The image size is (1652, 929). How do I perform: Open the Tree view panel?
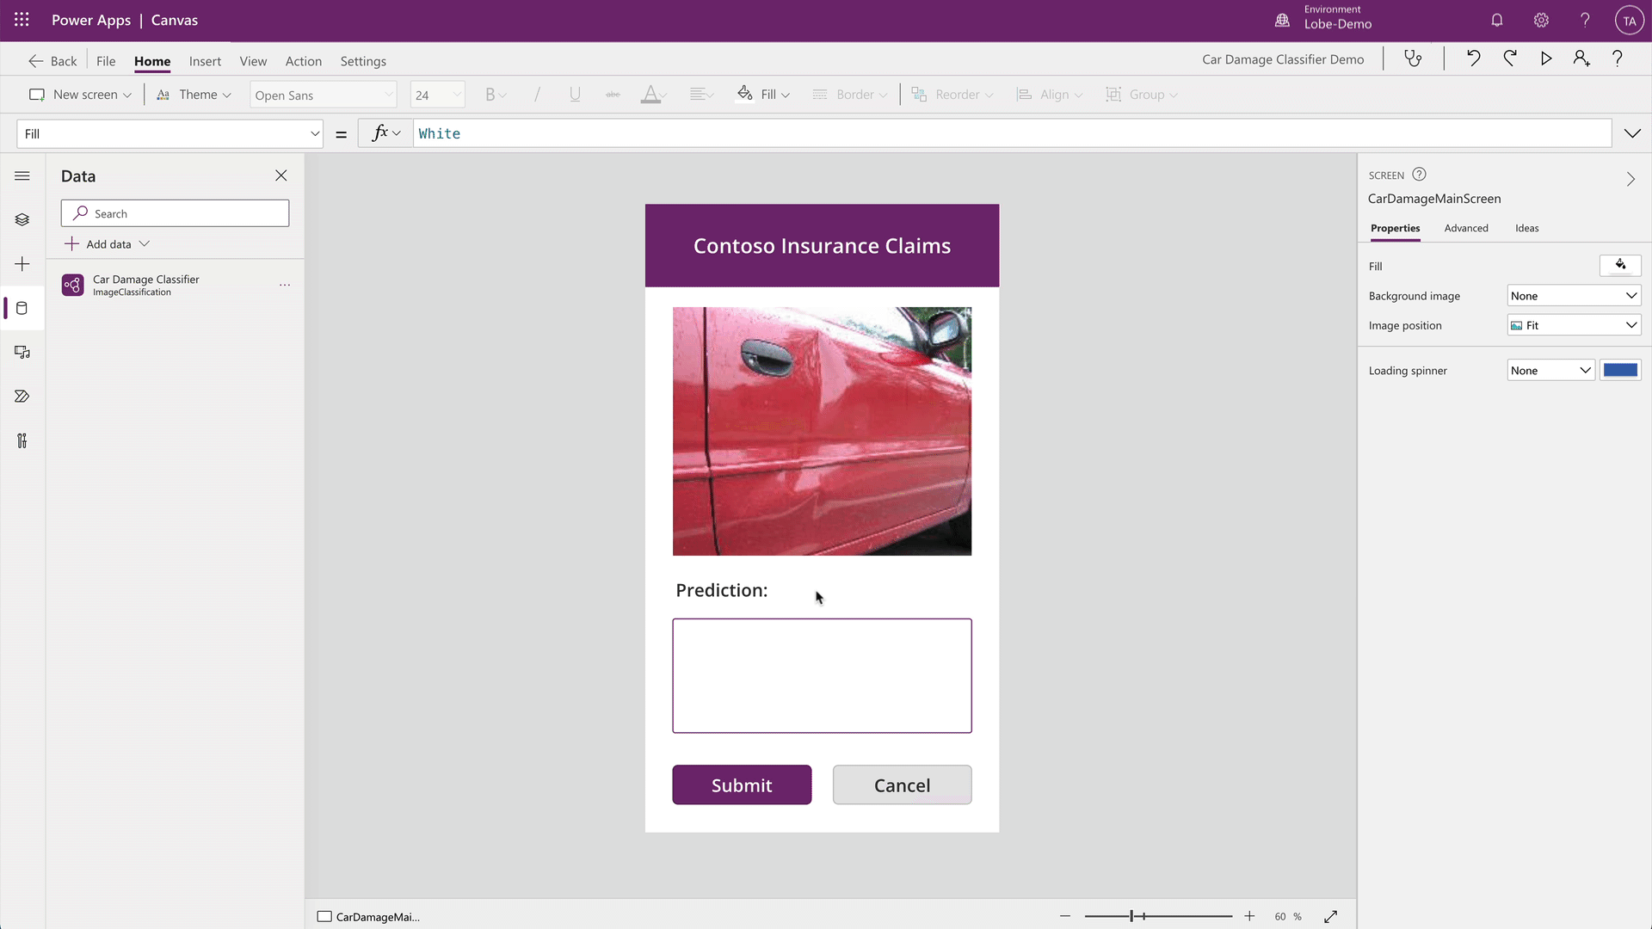pyautogui.click(x=22, y=219)
